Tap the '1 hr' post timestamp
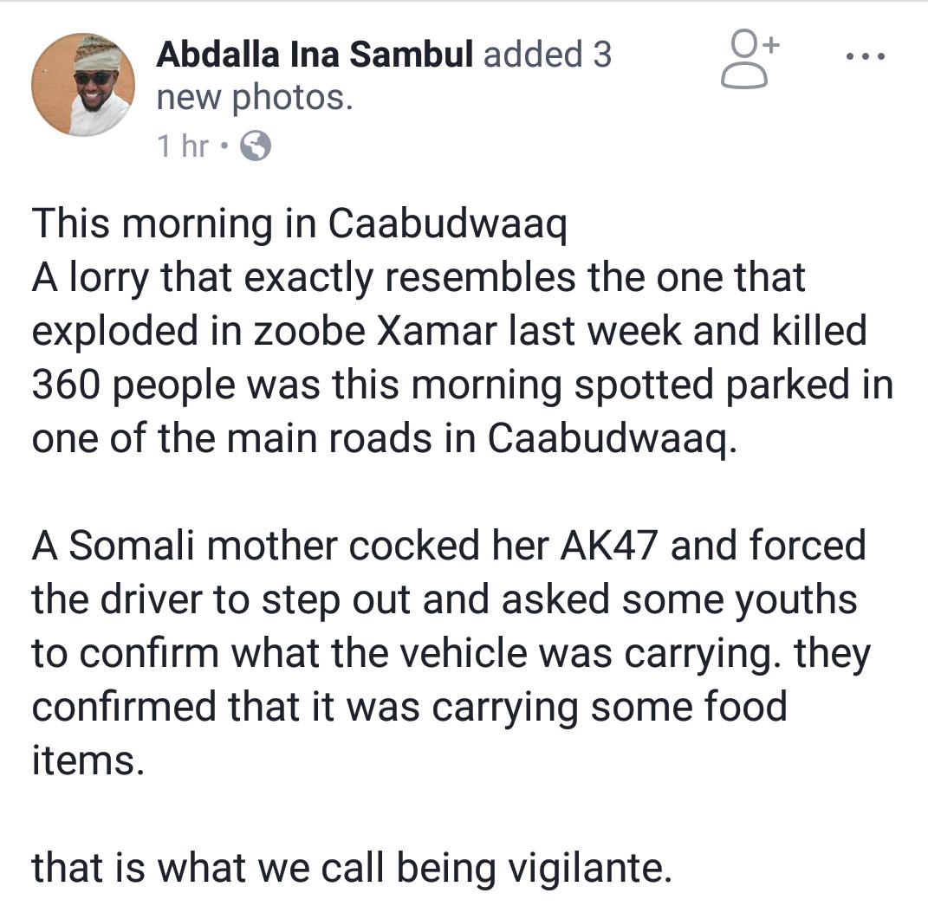928x906 pixels. coord(183,146)
